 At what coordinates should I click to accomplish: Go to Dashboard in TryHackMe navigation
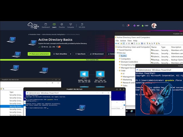[x=46, y=26]
